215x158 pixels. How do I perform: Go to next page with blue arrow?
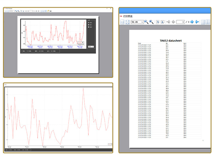[192, 22]
